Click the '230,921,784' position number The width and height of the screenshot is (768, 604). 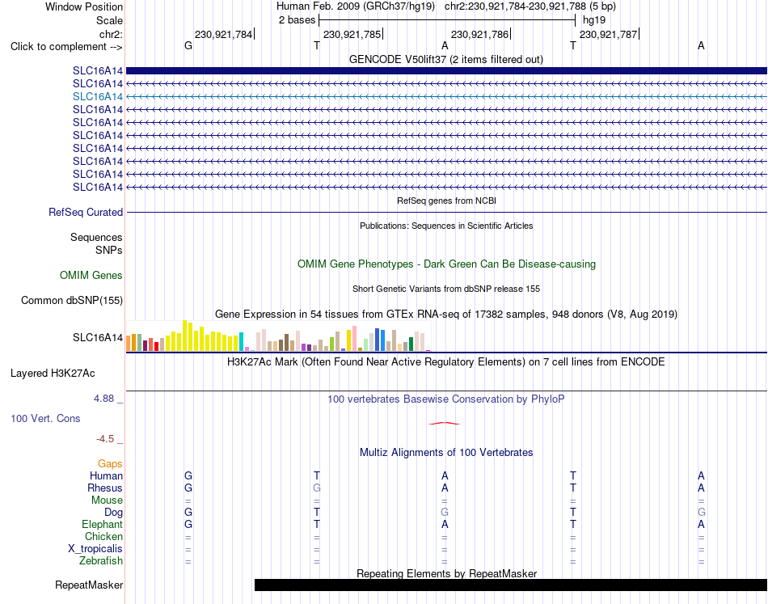click(x=223, y=34)
